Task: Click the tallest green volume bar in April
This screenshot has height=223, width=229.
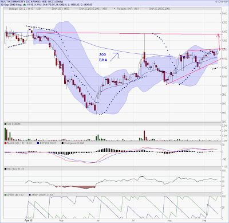Action: [x=5, y=134]
